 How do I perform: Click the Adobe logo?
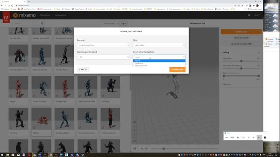[x=6, y=17]
